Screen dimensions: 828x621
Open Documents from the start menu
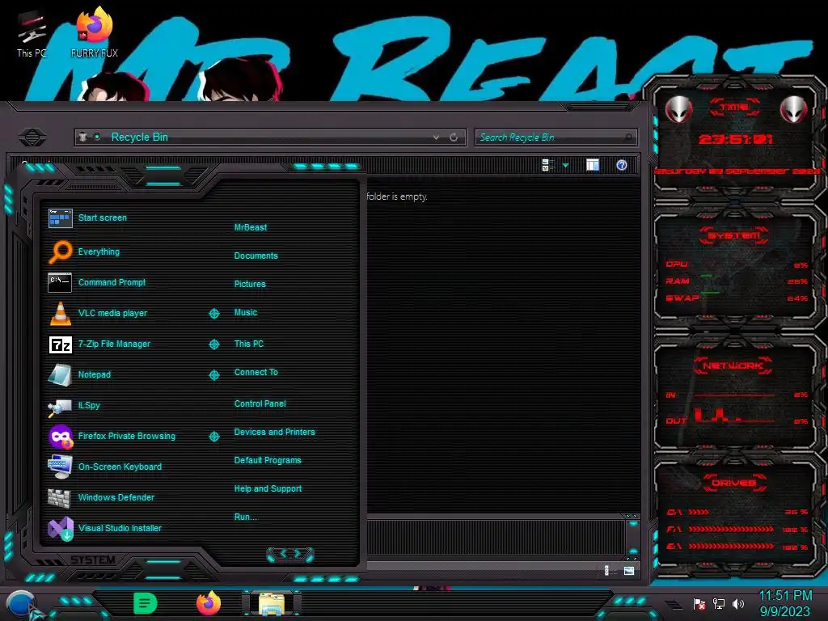point(256,256)
